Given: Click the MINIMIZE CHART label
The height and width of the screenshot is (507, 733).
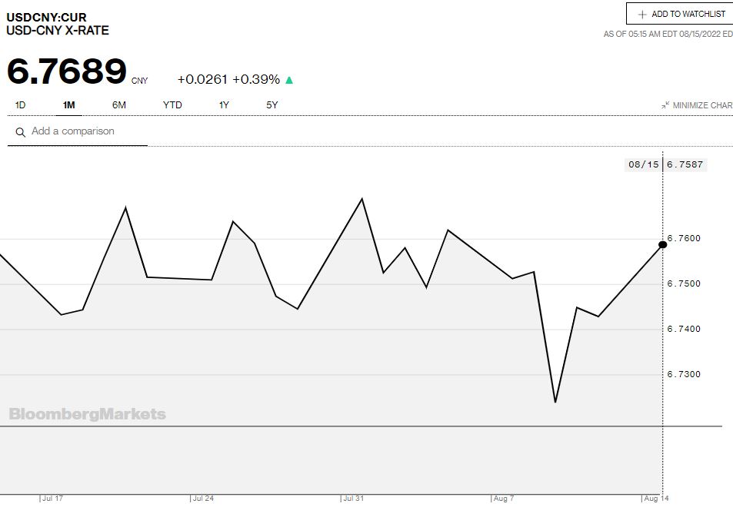Looking at the screenshot, I should coord(702,105).
